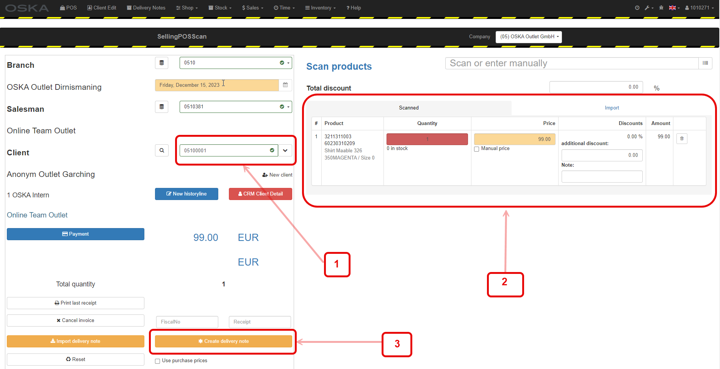
Task: Click the bug report icon
Action: click(x=661, y=8)
